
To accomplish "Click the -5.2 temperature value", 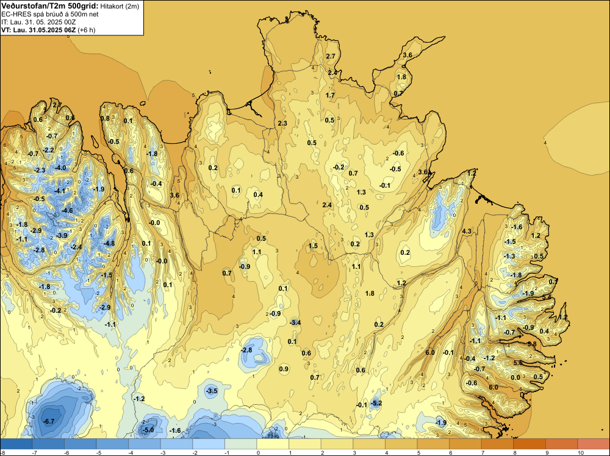I will [x=376, y=403].
